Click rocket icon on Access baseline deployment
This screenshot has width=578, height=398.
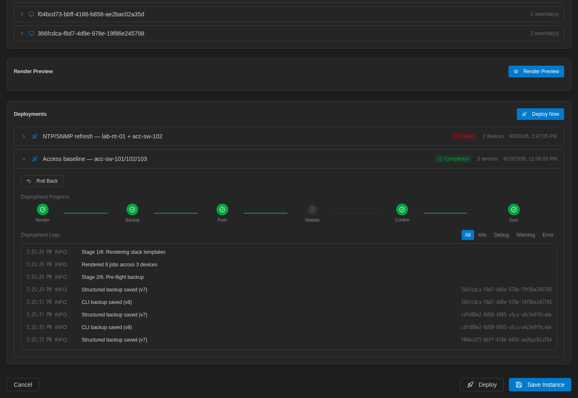coord(35,159)
